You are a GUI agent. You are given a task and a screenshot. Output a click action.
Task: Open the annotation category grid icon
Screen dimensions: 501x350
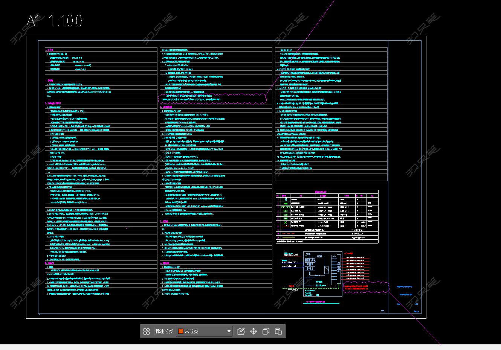[x=147, y=331]
